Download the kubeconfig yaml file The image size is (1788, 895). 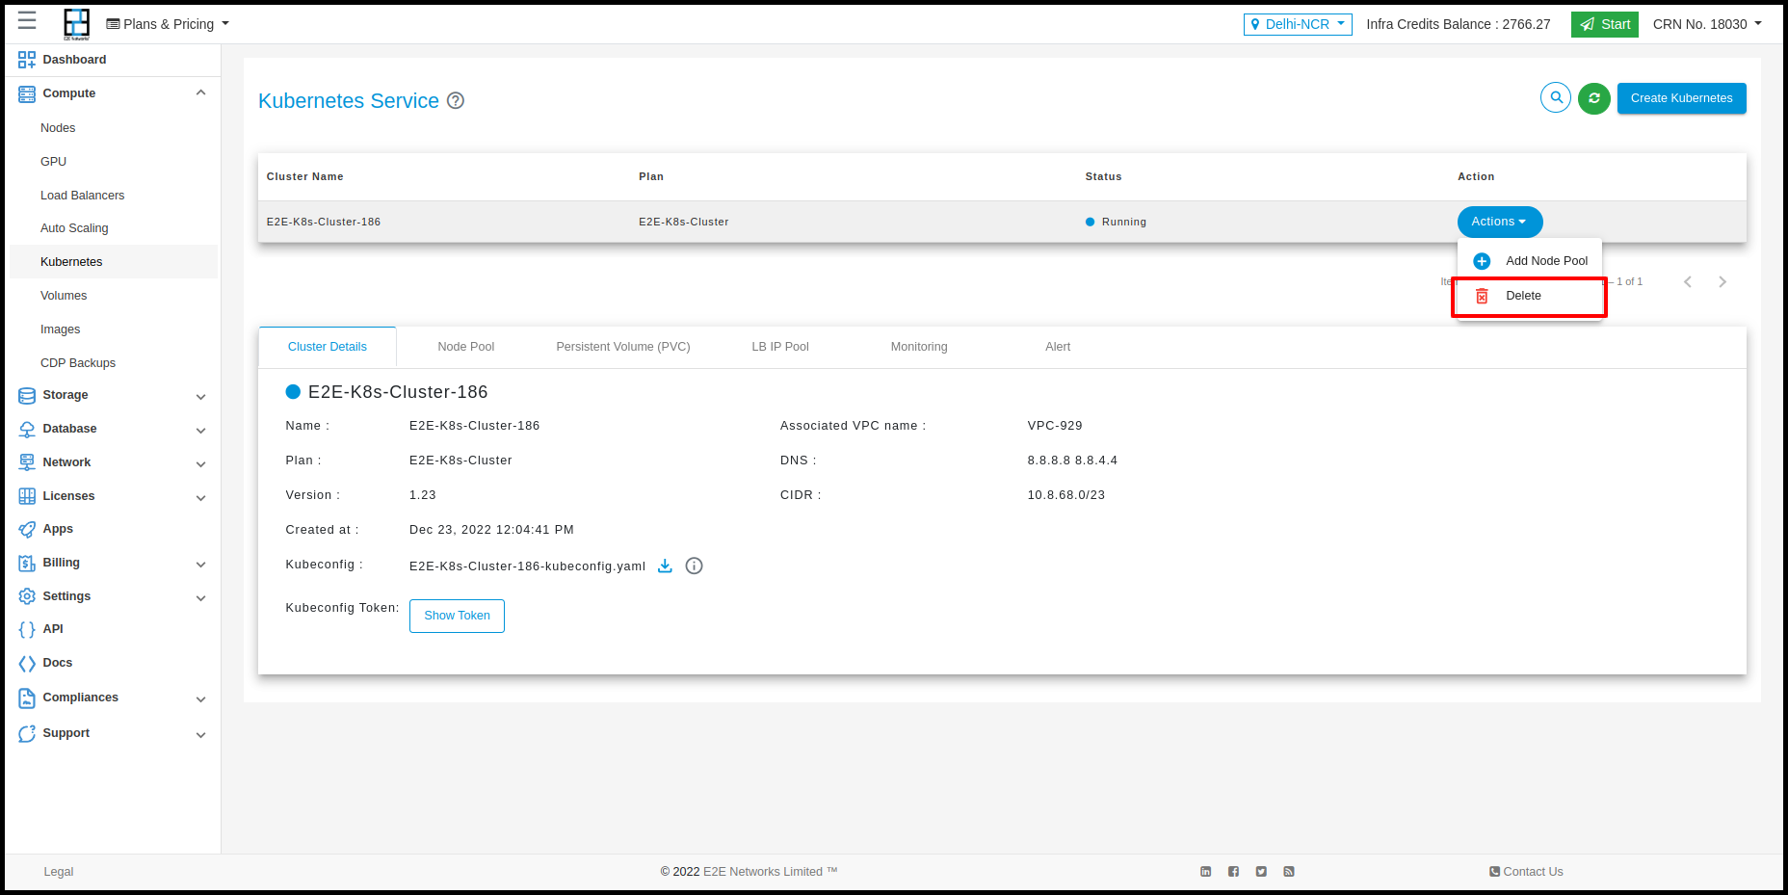[665, 566]
